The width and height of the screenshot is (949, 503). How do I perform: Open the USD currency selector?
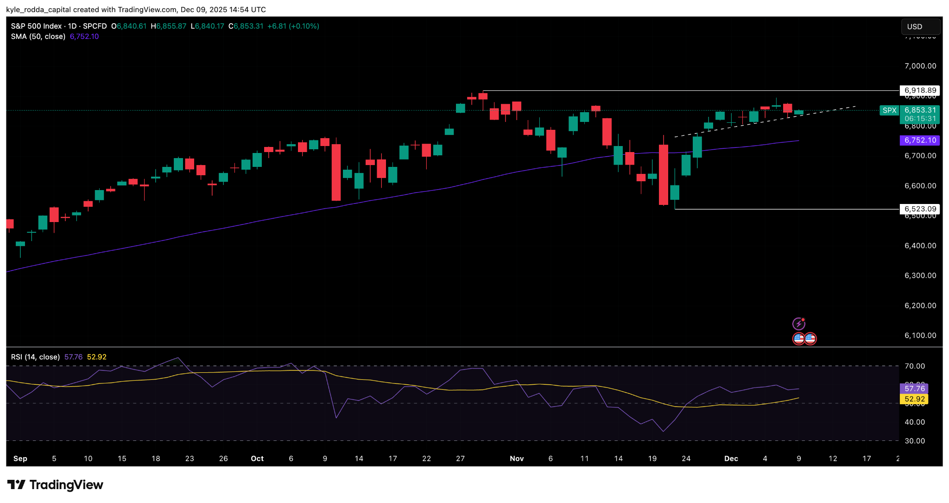click(920, 27)
